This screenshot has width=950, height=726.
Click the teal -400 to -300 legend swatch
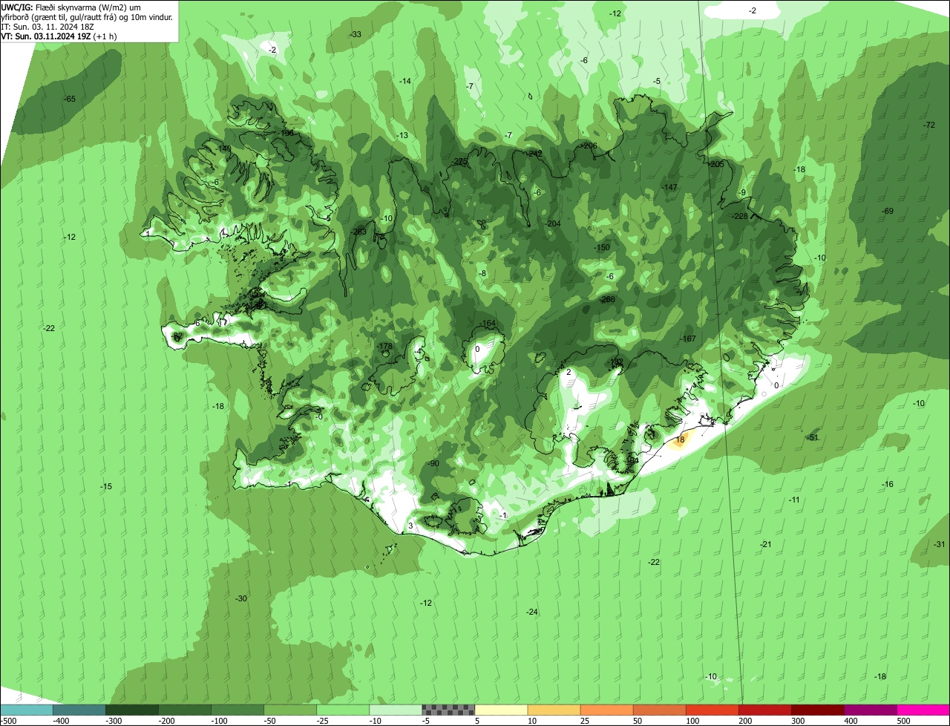[79, 710]
